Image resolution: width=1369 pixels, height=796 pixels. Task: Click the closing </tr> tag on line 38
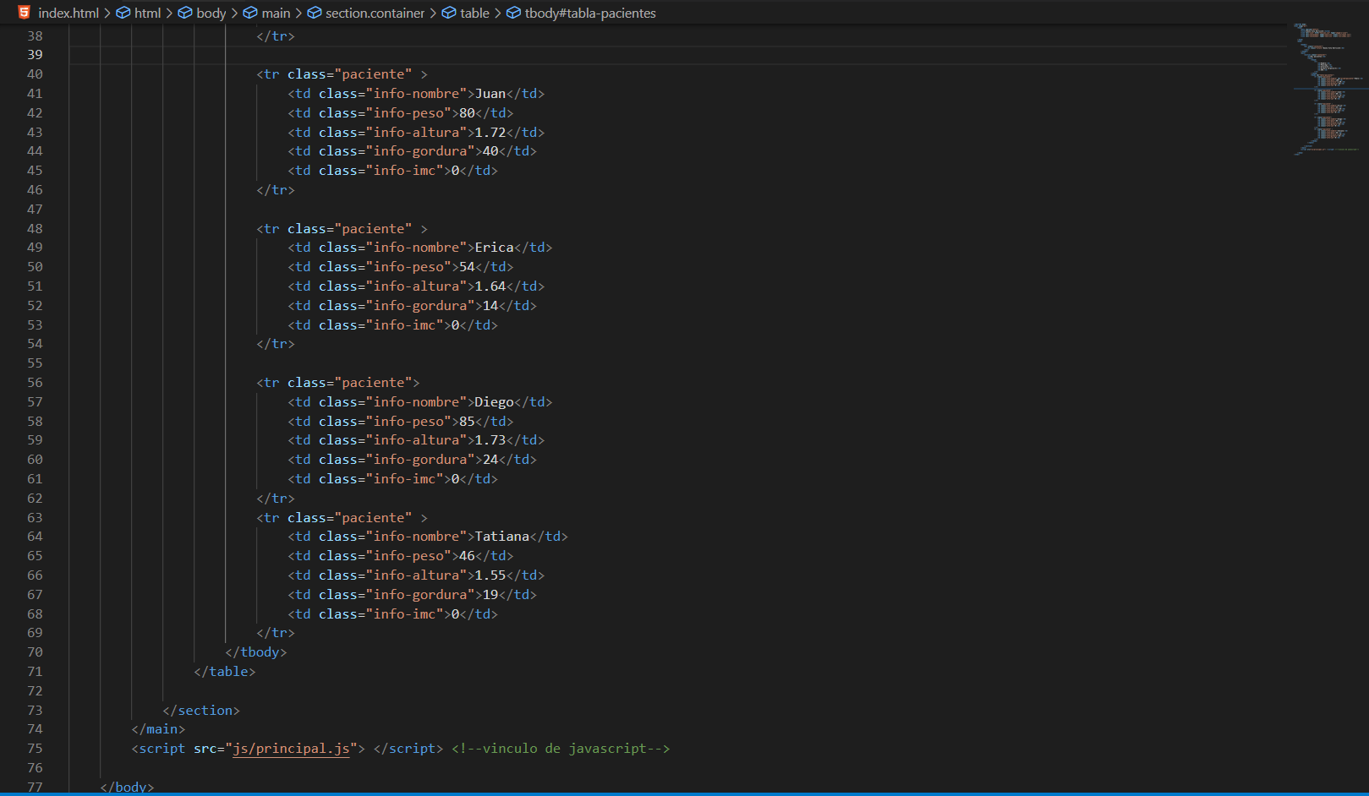point(276,36)
